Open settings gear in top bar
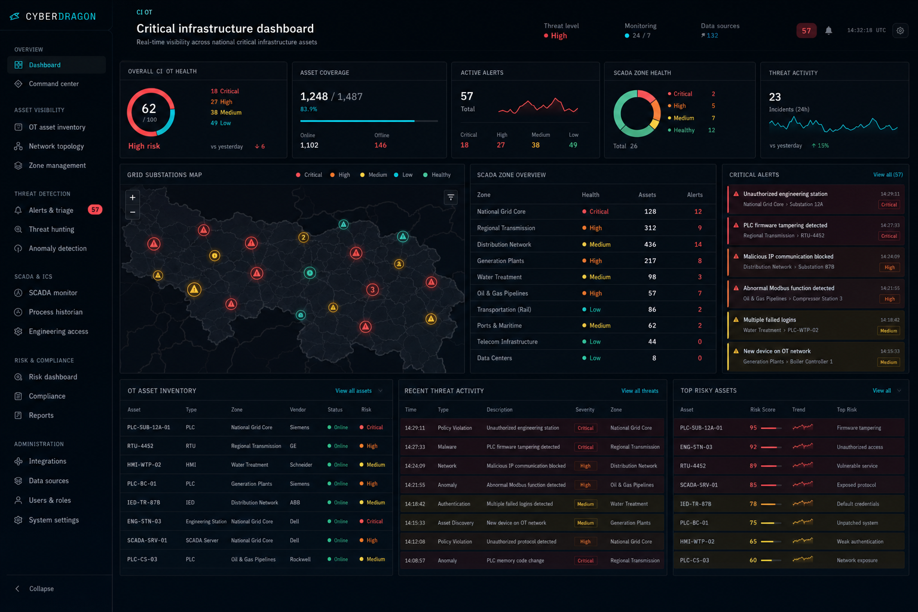The width and height of the screenshot is (918, 612). [900, 30]
